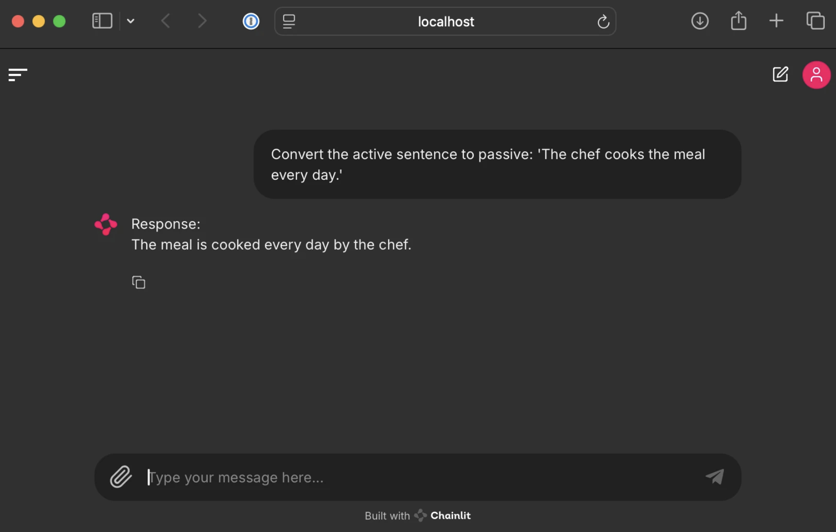836x532 pixels.
Task: Toggle the Safari sidebar
Action: point(102,21)
